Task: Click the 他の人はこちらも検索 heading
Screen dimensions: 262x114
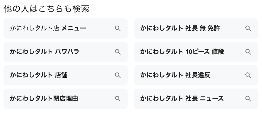Action: 47,9
